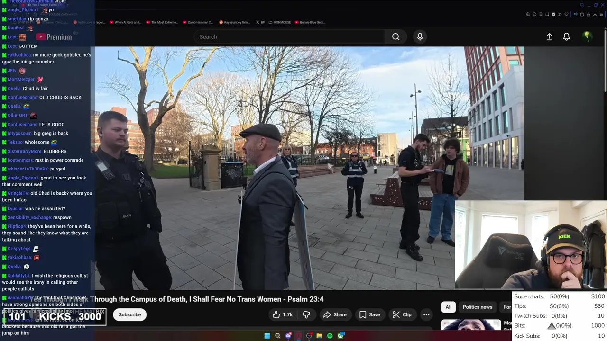Click chat username 'kyustar'
Screen dimensions: 607x341
(x=15, y=209)
